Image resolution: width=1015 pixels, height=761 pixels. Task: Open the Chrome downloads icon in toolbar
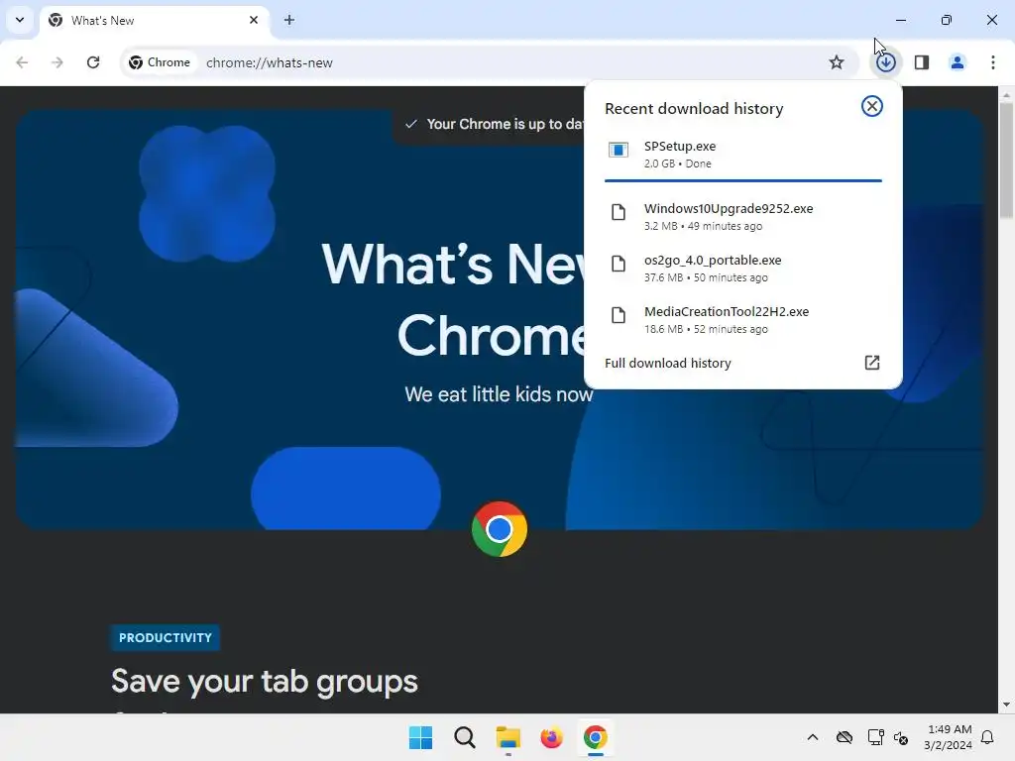885,62
